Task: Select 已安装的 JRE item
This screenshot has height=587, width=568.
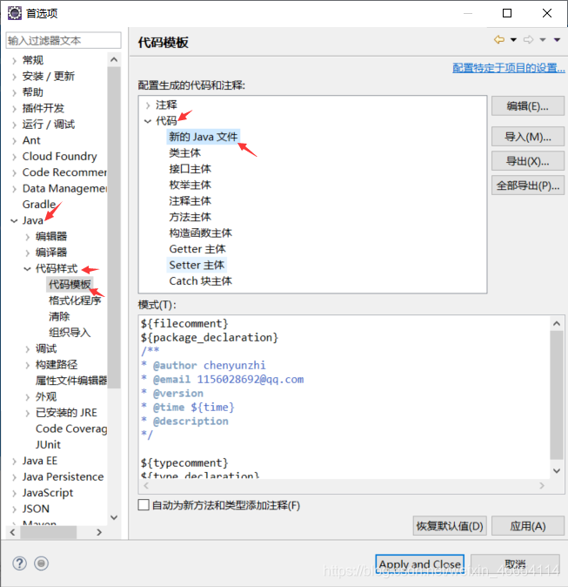Action: (x=66, y=413)
